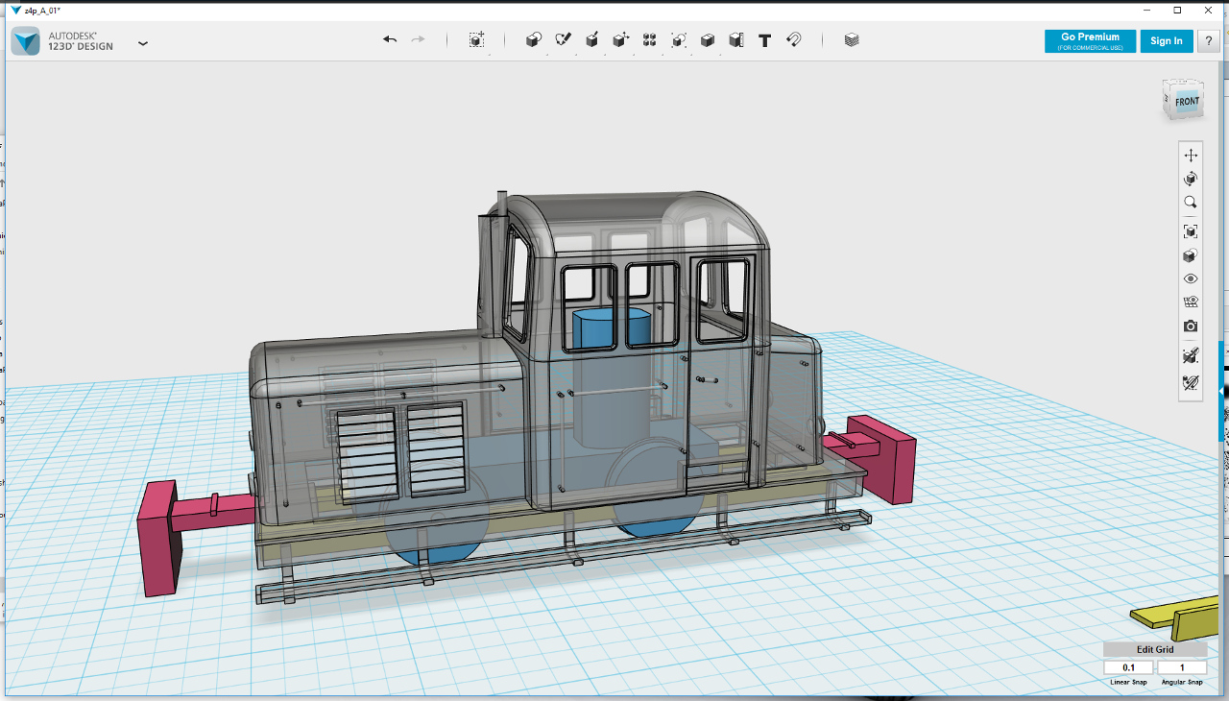
Task: Open the Linear Snap value dropdown
Action: pos(1128,667)
